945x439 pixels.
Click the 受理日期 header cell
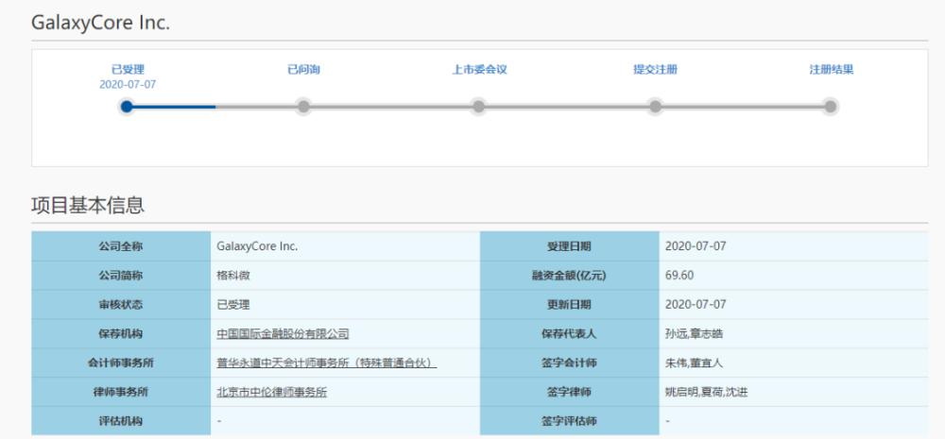point(570,246)
